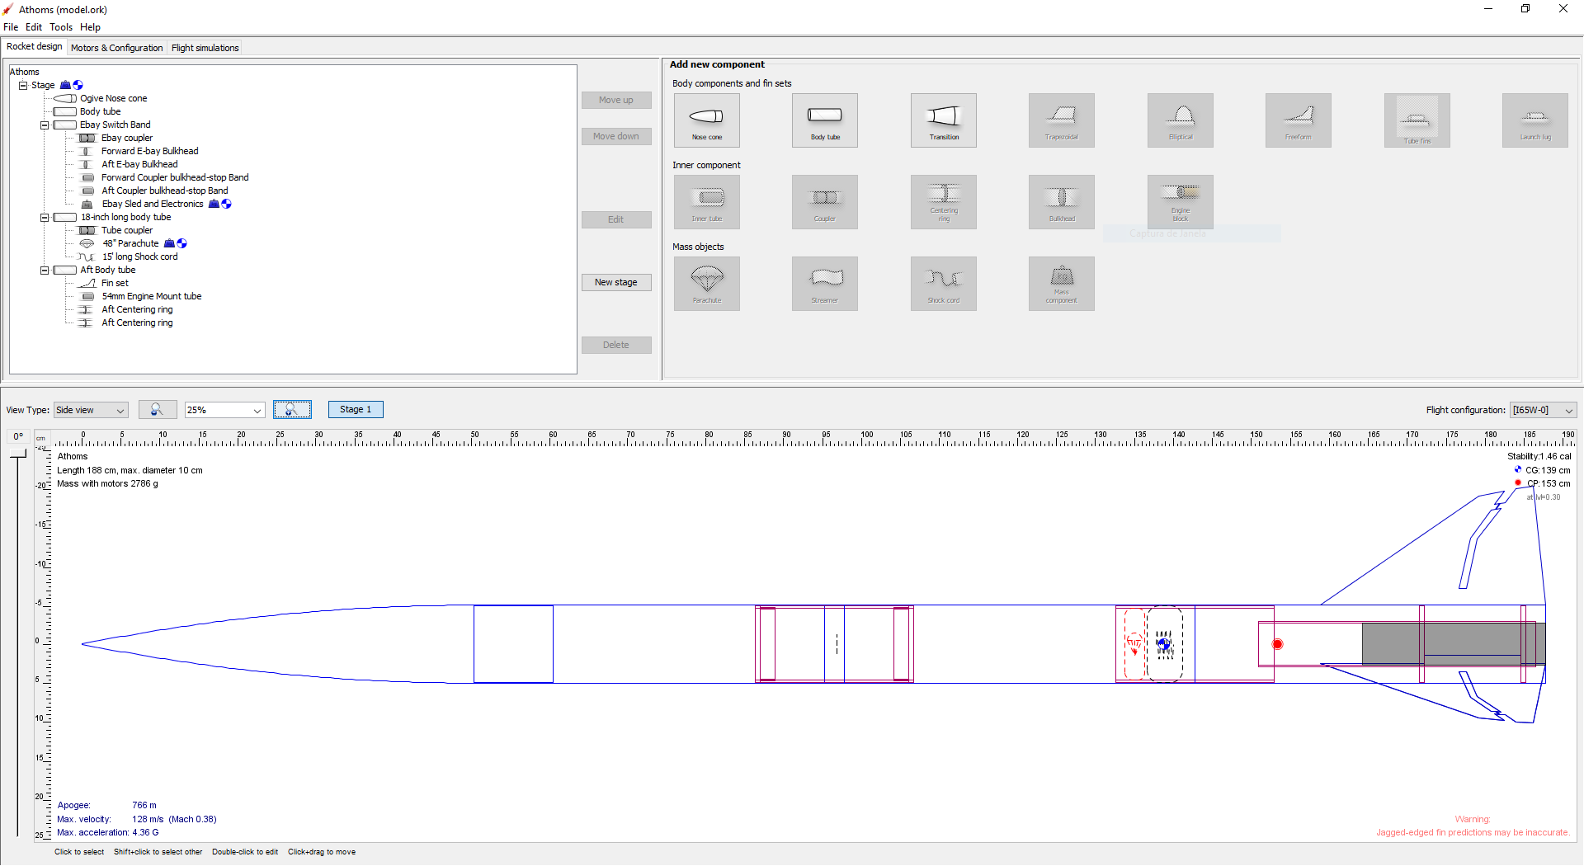Select Fin set in the component tree
The height and width of the screenshot is (866, 1584).
pyautogui.click(x=115, y=283)
